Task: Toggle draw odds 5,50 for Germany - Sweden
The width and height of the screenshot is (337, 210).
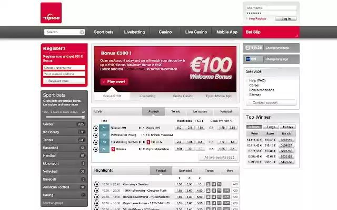Action: click(190, 184)
